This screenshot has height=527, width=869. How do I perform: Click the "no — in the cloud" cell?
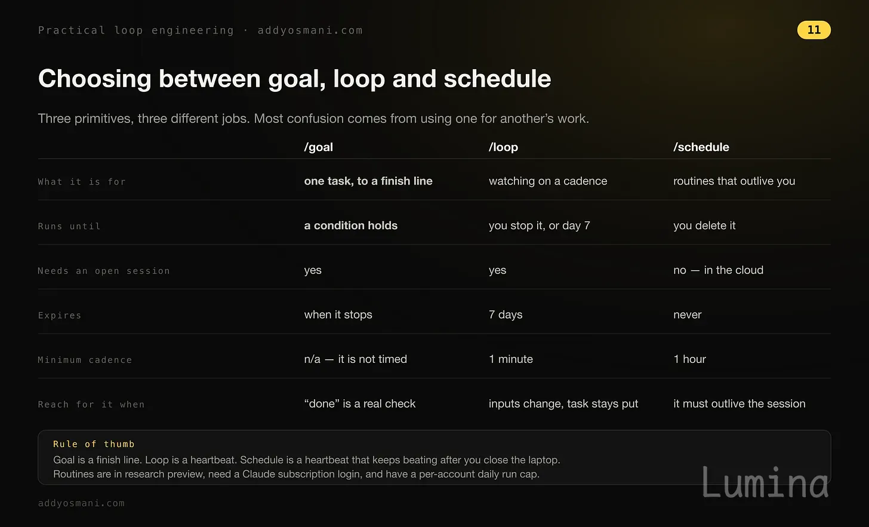coord(719,270)
